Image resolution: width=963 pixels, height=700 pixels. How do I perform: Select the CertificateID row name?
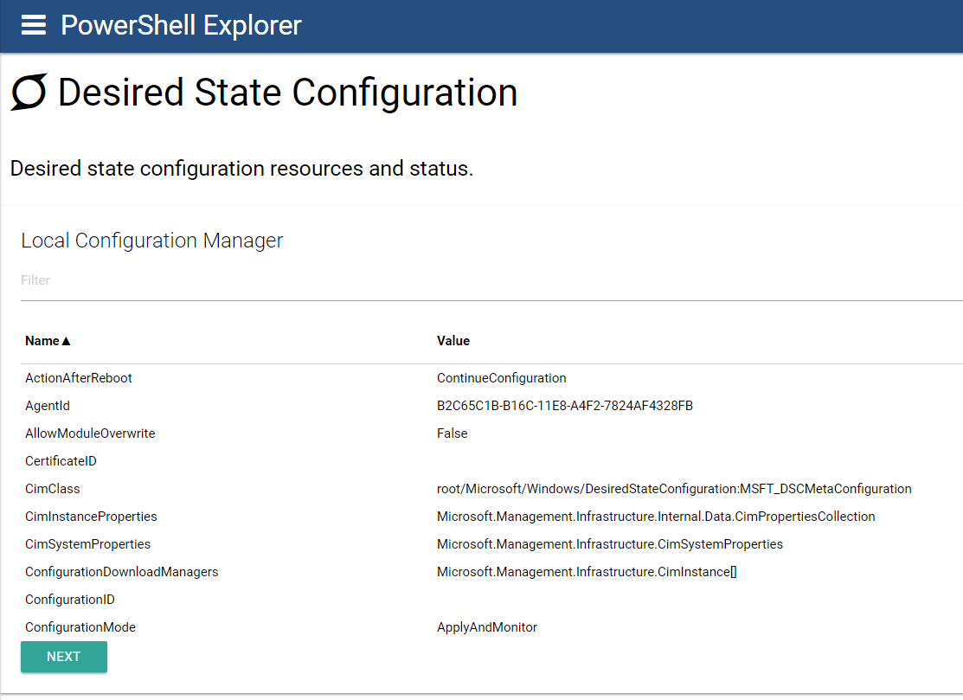click(x=61, y=461)
